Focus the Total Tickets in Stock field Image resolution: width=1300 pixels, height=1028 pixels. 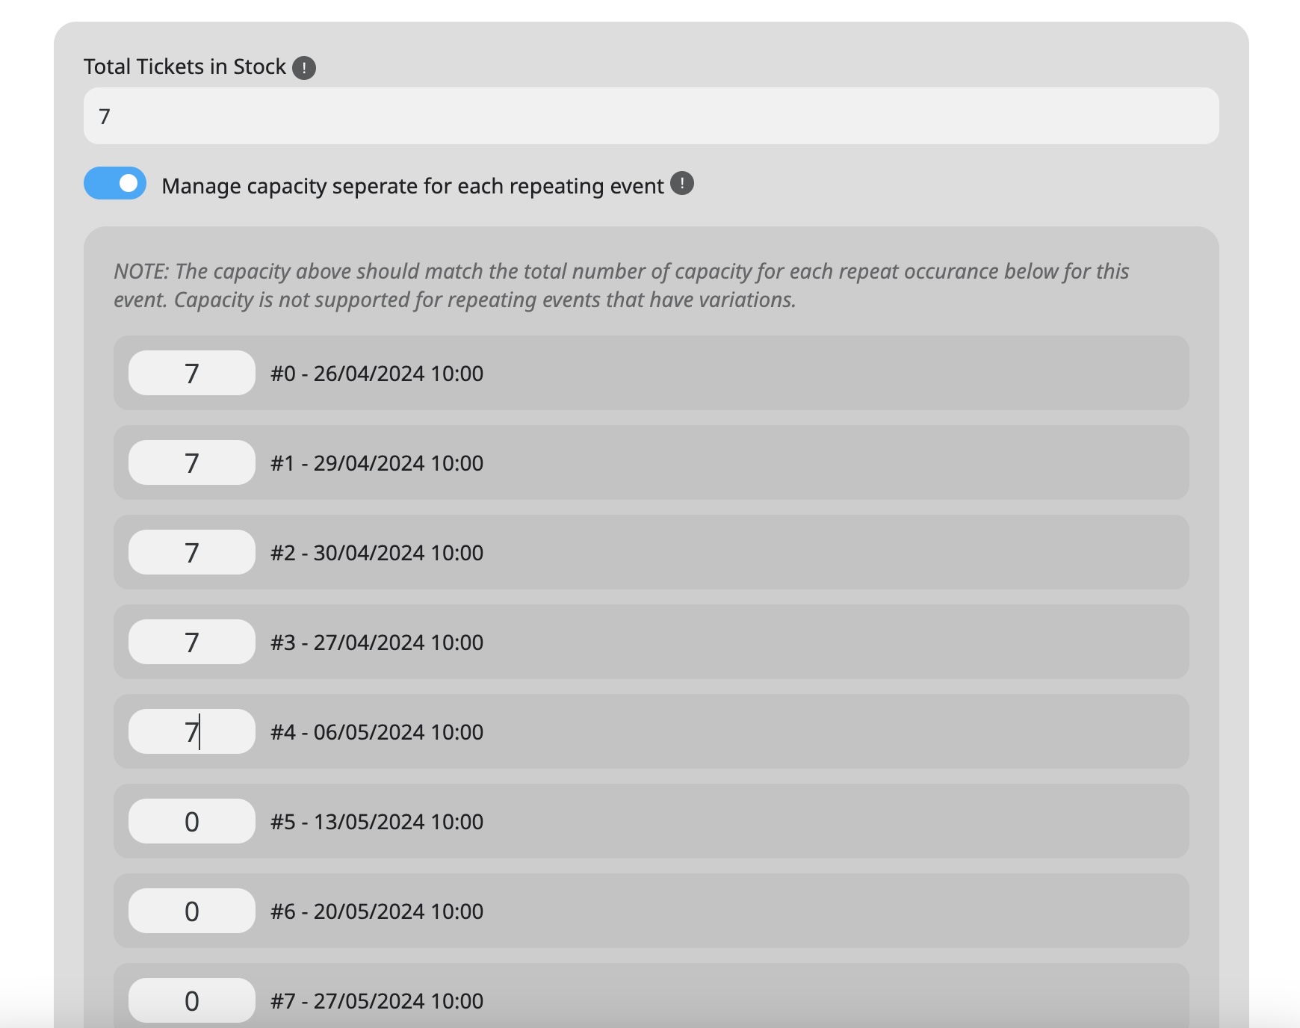651,116
